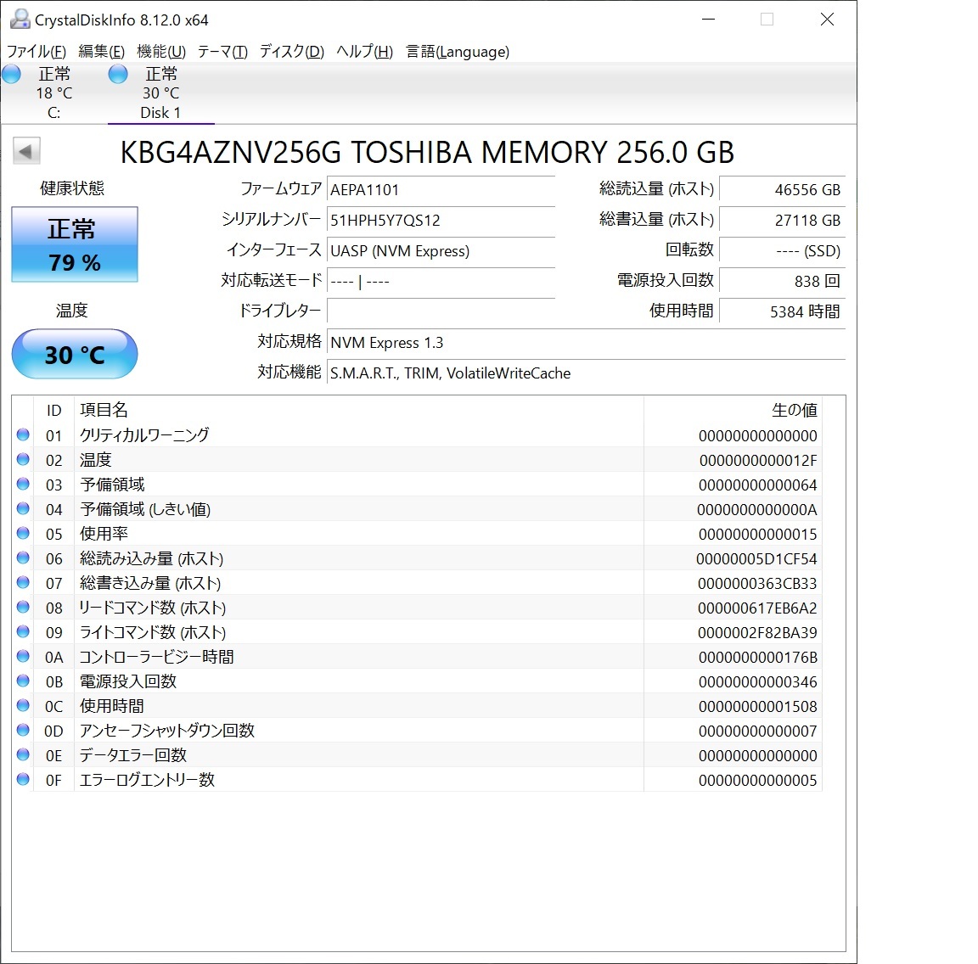Select the 使用率 attribute name in list
Image resolution: width=978 pixels, height=964 pixels.
(104, 534)
